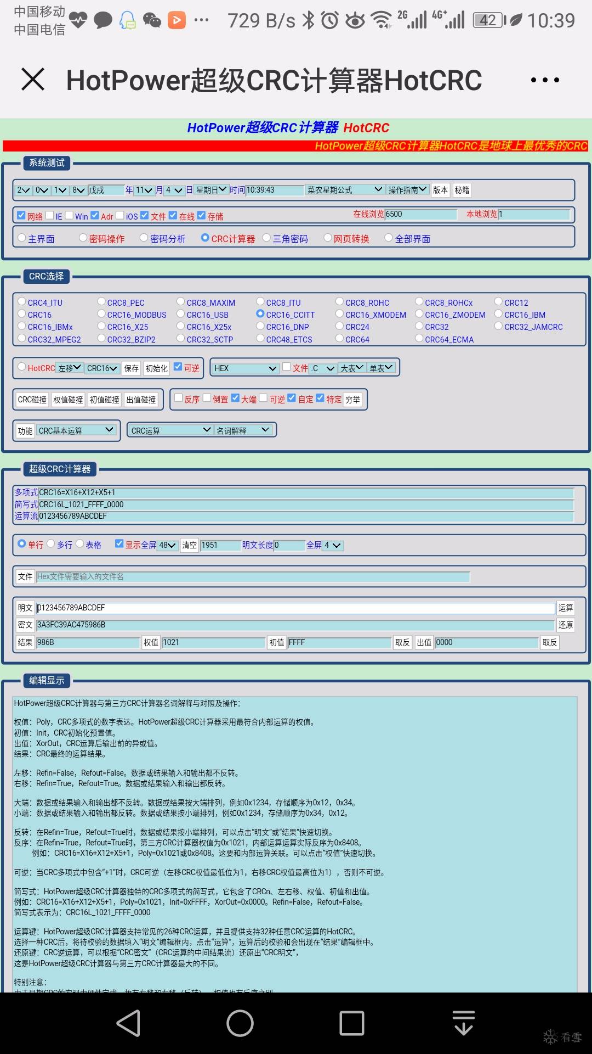Open the CRC基本运算 function dropdown
Image resolution: width=592 pixels, height=1054 pixels.
76,430
